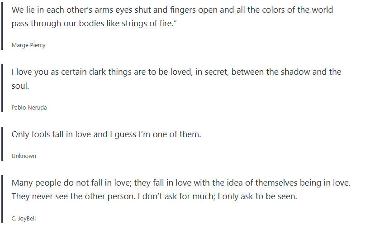Click the Pablo Neruda author name
Screen dimensions: 365x225
[x=29, y=108]
